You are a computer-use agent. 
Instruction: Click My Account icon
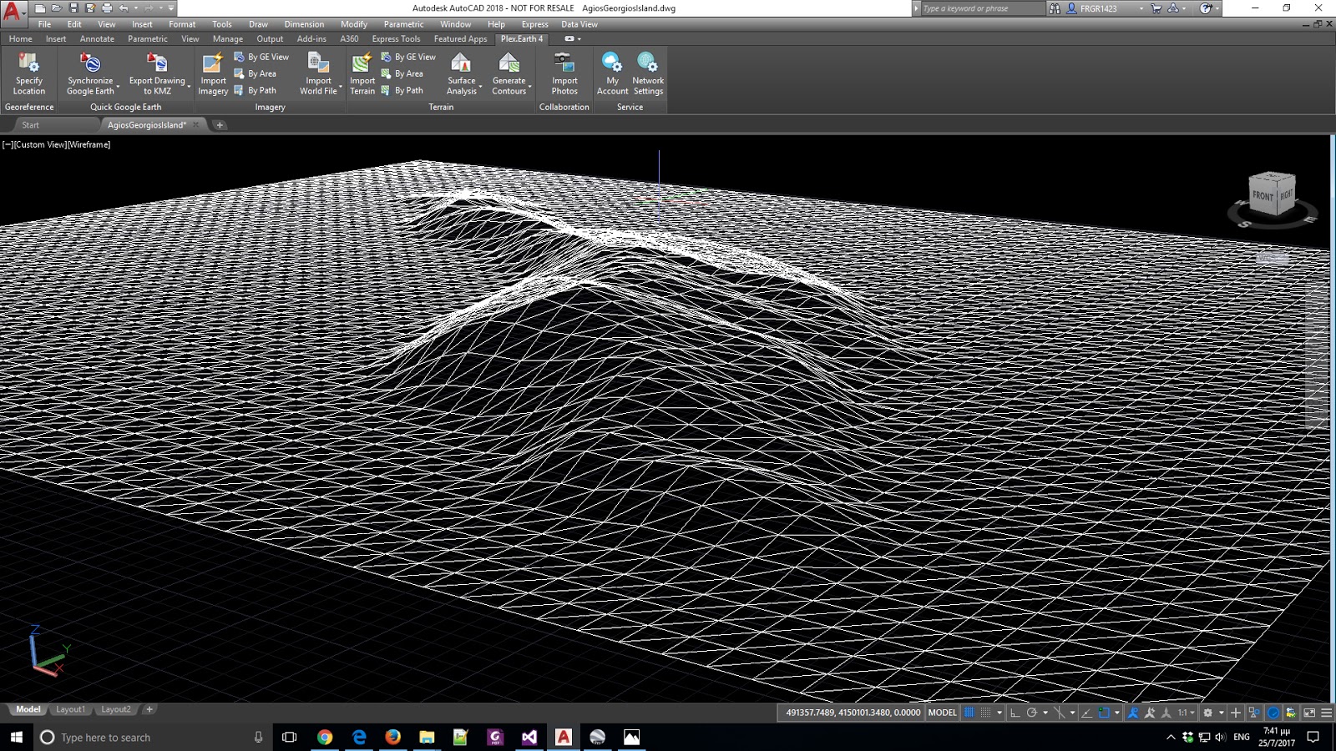pyautogui.click(x=612, y=73)
